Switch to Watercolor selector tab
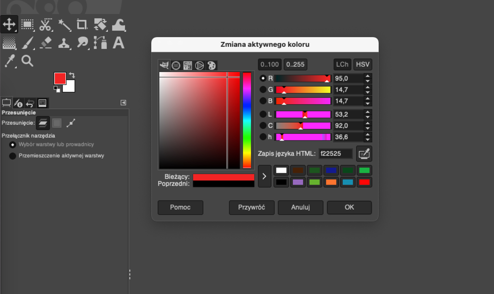This screenshot has width=494, height=294. (176, 65)
